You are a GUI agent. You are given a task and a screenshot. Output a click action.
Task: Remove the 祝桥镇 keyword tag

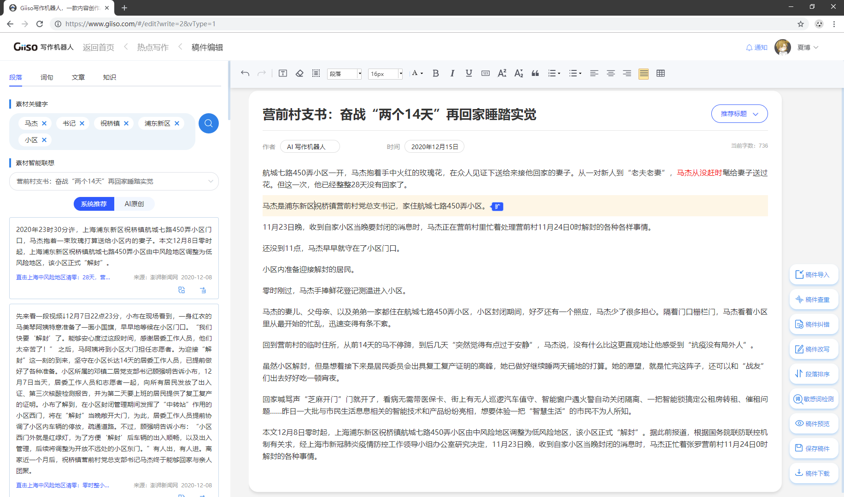click(x=126, y=123)
